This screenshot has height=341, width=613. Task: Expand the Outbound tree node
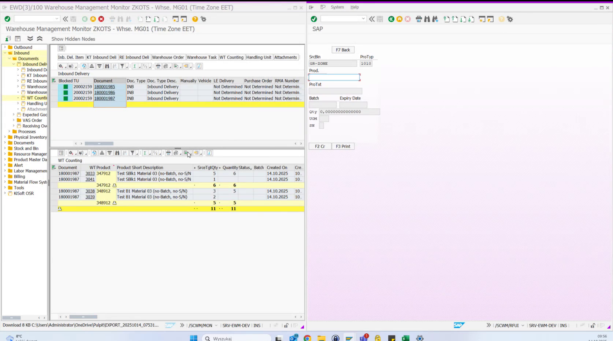pos(4,47)
